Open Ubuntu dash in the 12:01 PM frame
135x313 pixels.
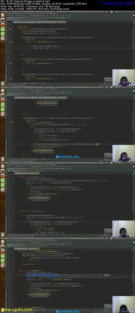(x=3, y=15)
